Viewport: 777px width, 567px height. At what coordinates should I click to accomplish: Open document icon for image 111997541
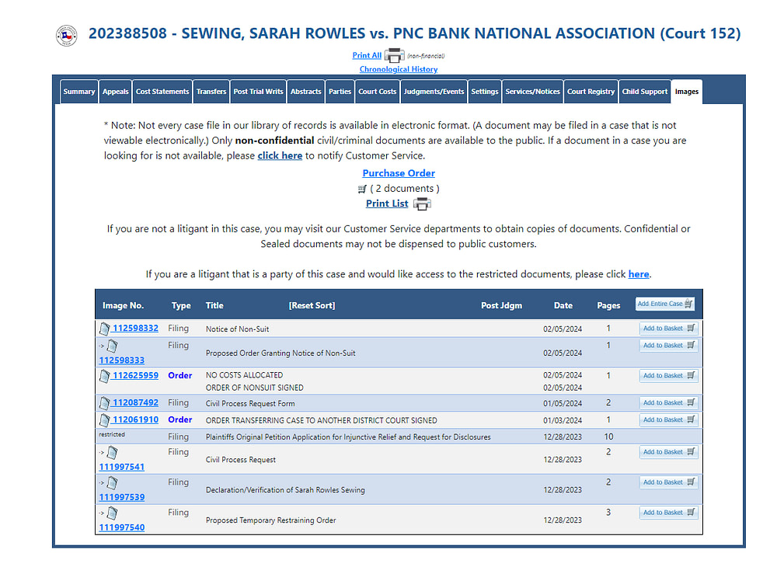pos(113,452)
